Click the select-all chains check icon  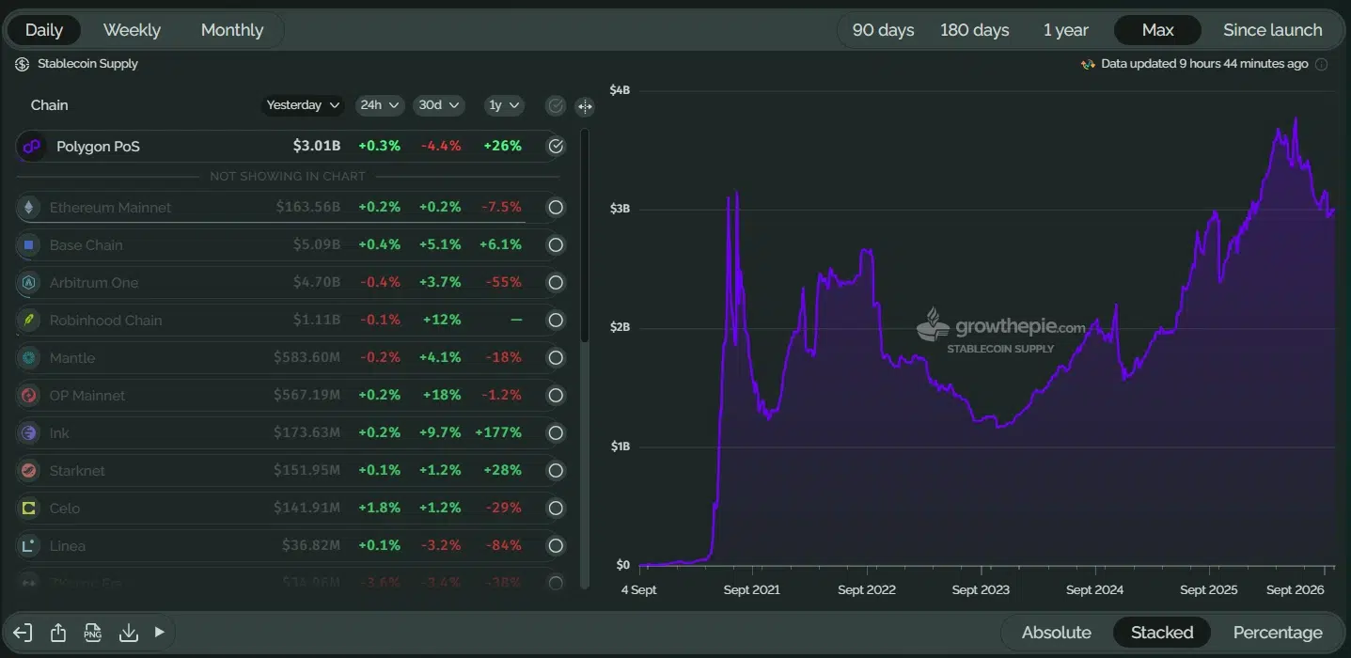[556, 106]
